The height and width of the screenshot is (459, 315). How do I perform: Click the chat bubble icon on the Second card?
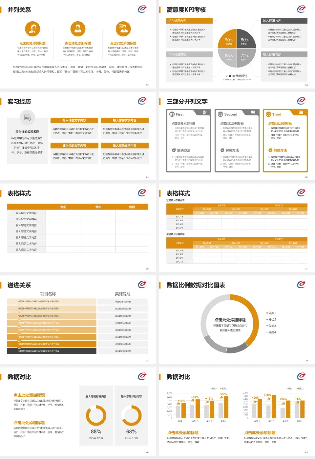[x=253, y=112]
